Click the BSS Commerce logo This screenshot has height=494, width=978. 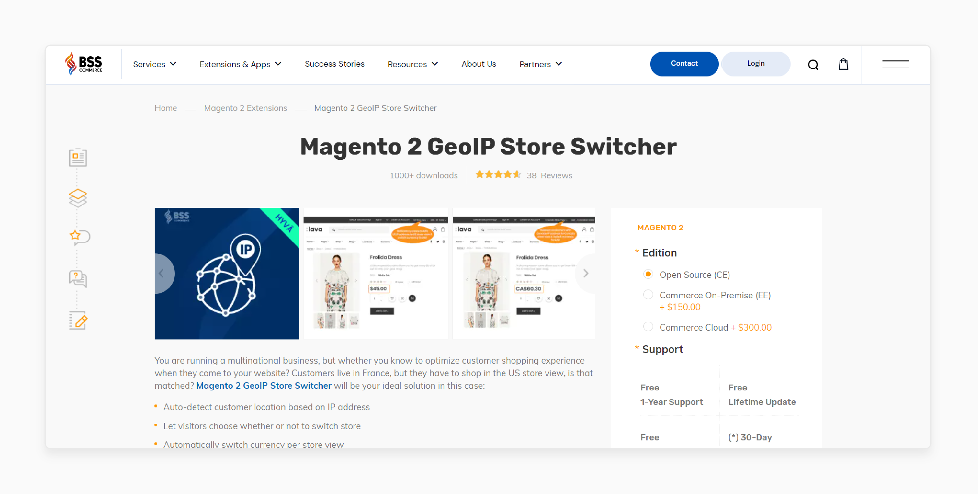(x=83, y=63)
